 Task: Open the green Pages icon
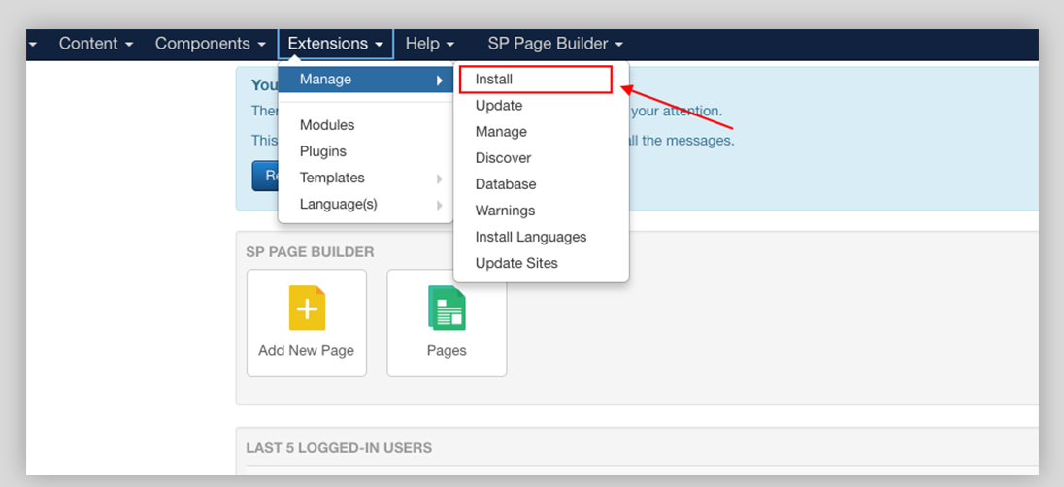(x=447, y=308)
